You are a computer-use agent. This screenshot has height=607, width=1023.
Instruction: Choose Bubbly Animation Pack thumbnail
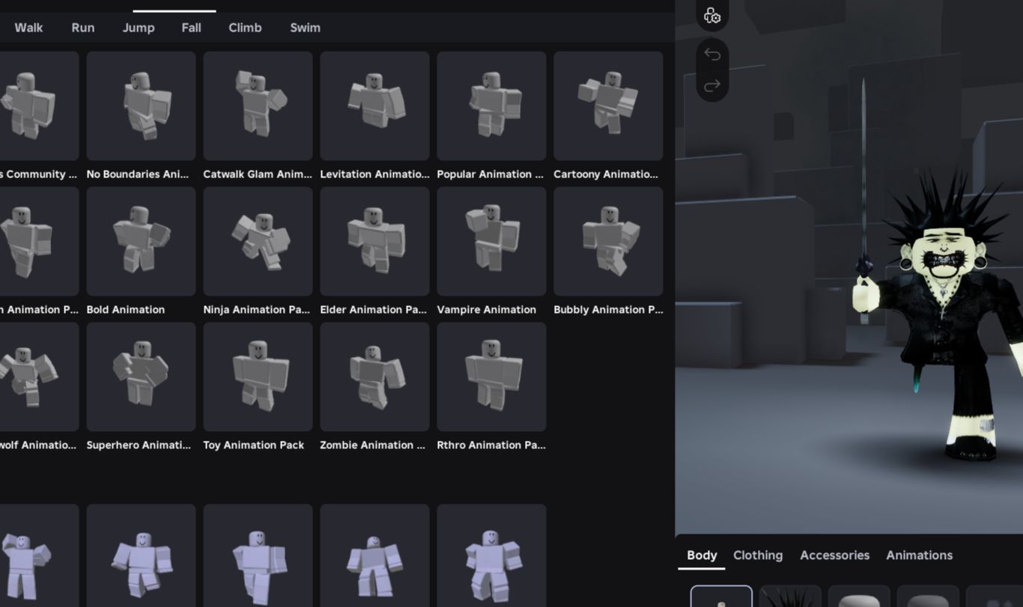(608, 241)
